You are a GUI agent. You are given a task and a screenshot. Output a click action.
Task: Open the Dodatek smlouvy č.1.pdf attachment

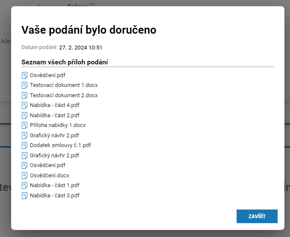60,145
